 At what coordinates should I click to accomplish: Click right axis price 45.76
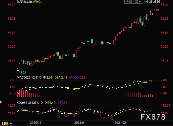coord(164,61)
